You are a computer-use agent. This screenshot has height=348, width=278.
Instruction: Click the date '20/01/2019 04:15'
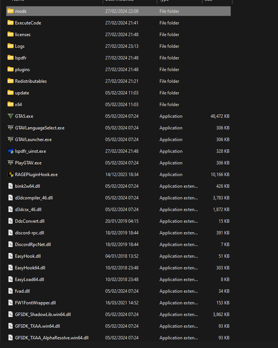(122, 221)
